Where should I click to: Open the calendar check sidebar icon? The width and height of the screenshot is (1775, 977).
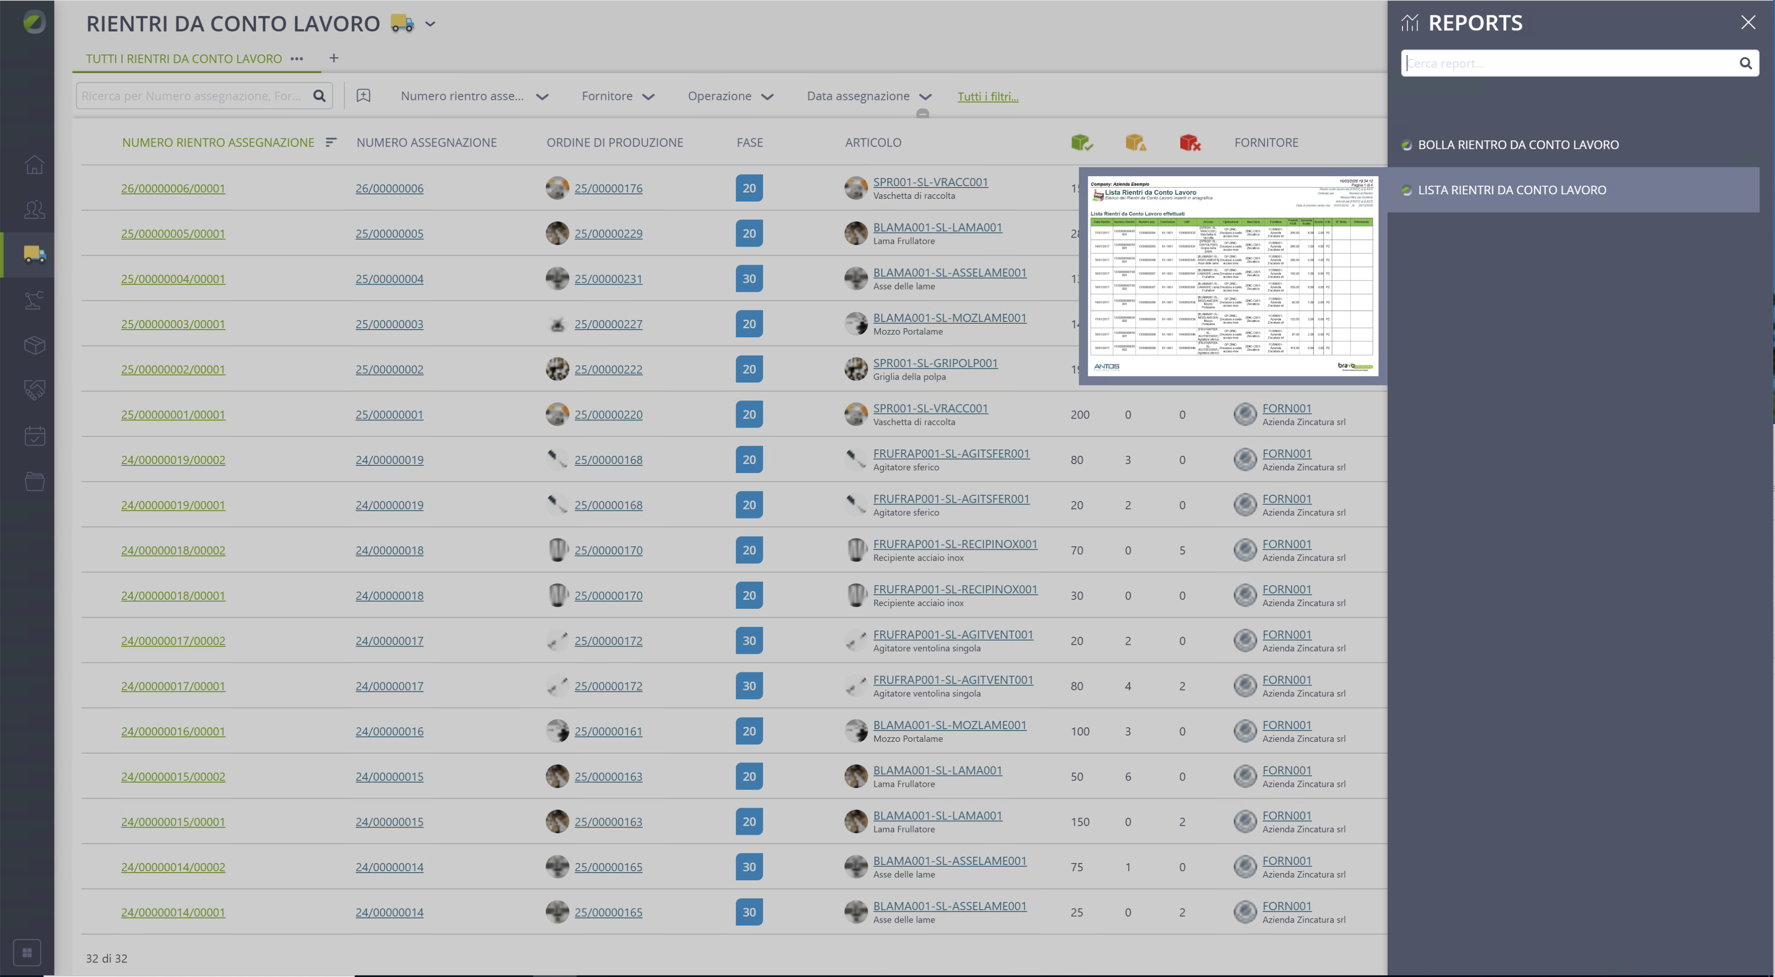click(x=35, y=436)
